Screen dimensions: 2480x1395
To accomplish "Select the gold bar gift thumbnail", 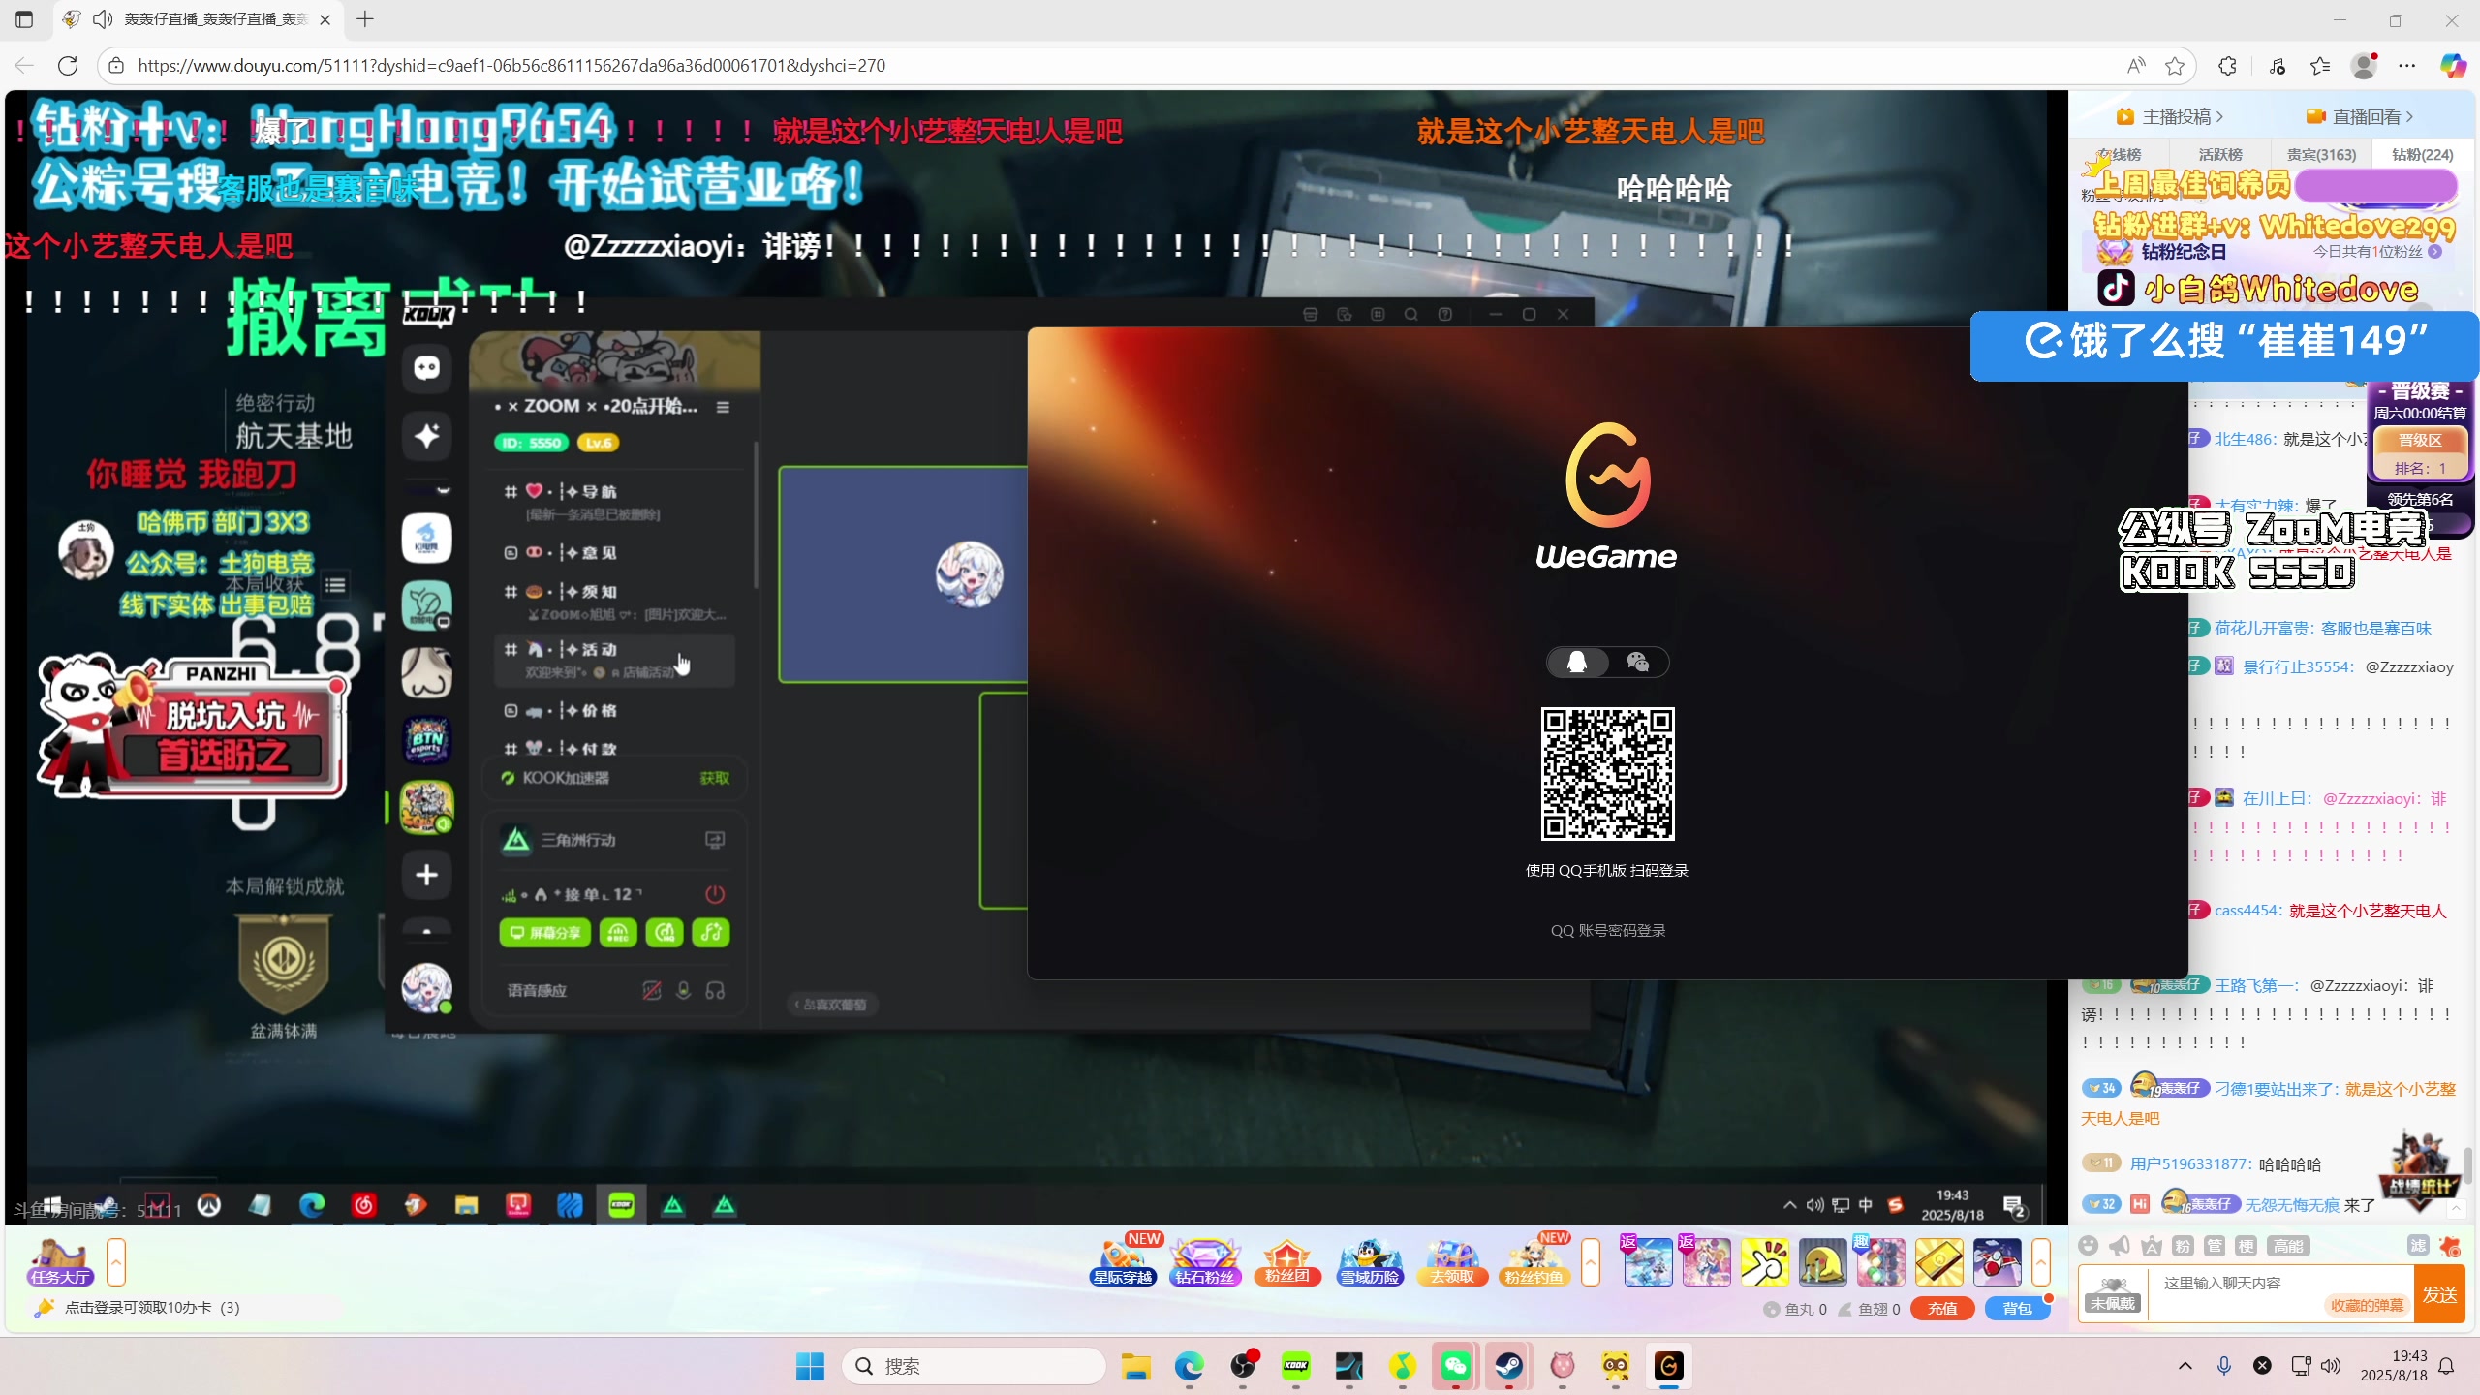I will click(1938, 1262).
